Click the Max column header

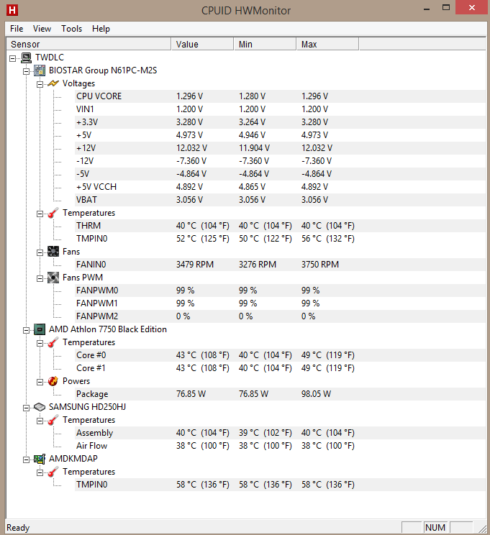327,45
